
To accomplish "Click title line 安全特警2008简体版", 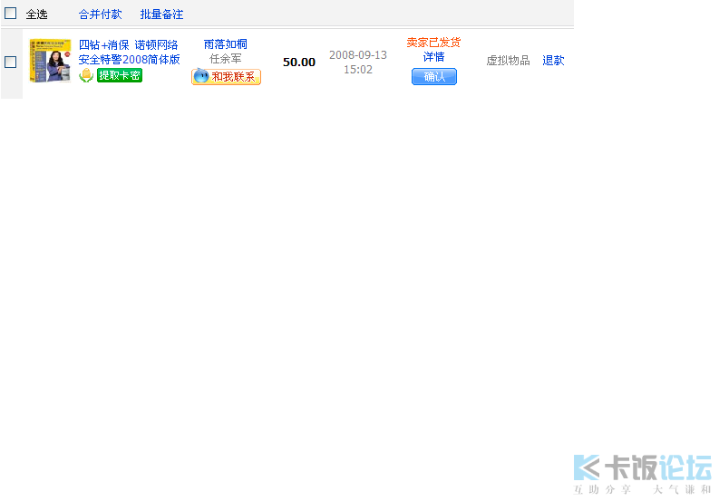I will point(129,60).
